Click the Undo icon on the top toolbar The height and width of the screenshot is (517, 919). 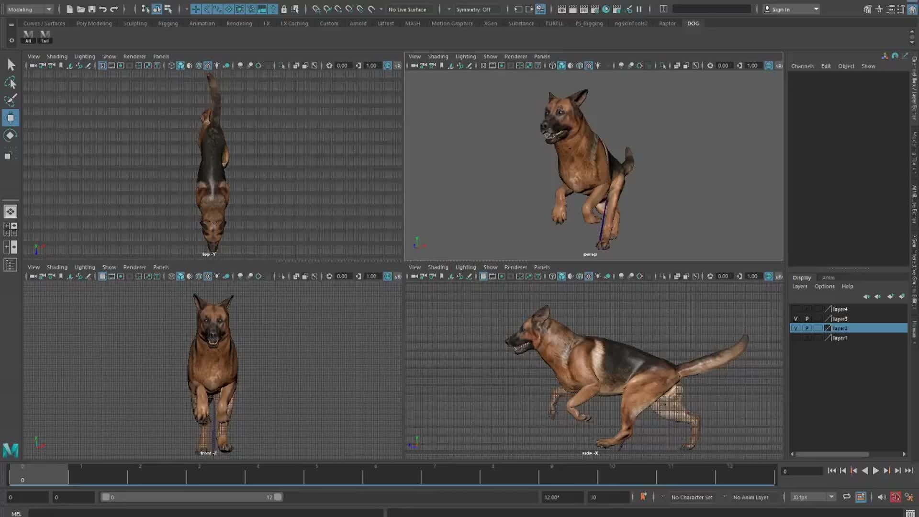(103, 9)
